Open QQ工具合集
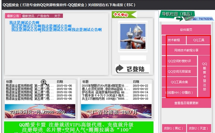Screen dimensions: 215x133 [x=179, y=82]
